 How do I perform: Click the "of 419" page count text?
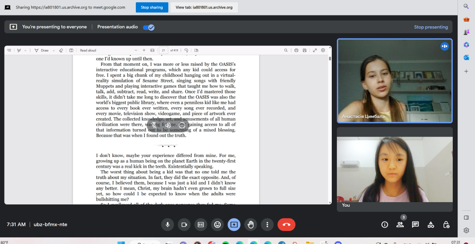click(x=174, y=50)
